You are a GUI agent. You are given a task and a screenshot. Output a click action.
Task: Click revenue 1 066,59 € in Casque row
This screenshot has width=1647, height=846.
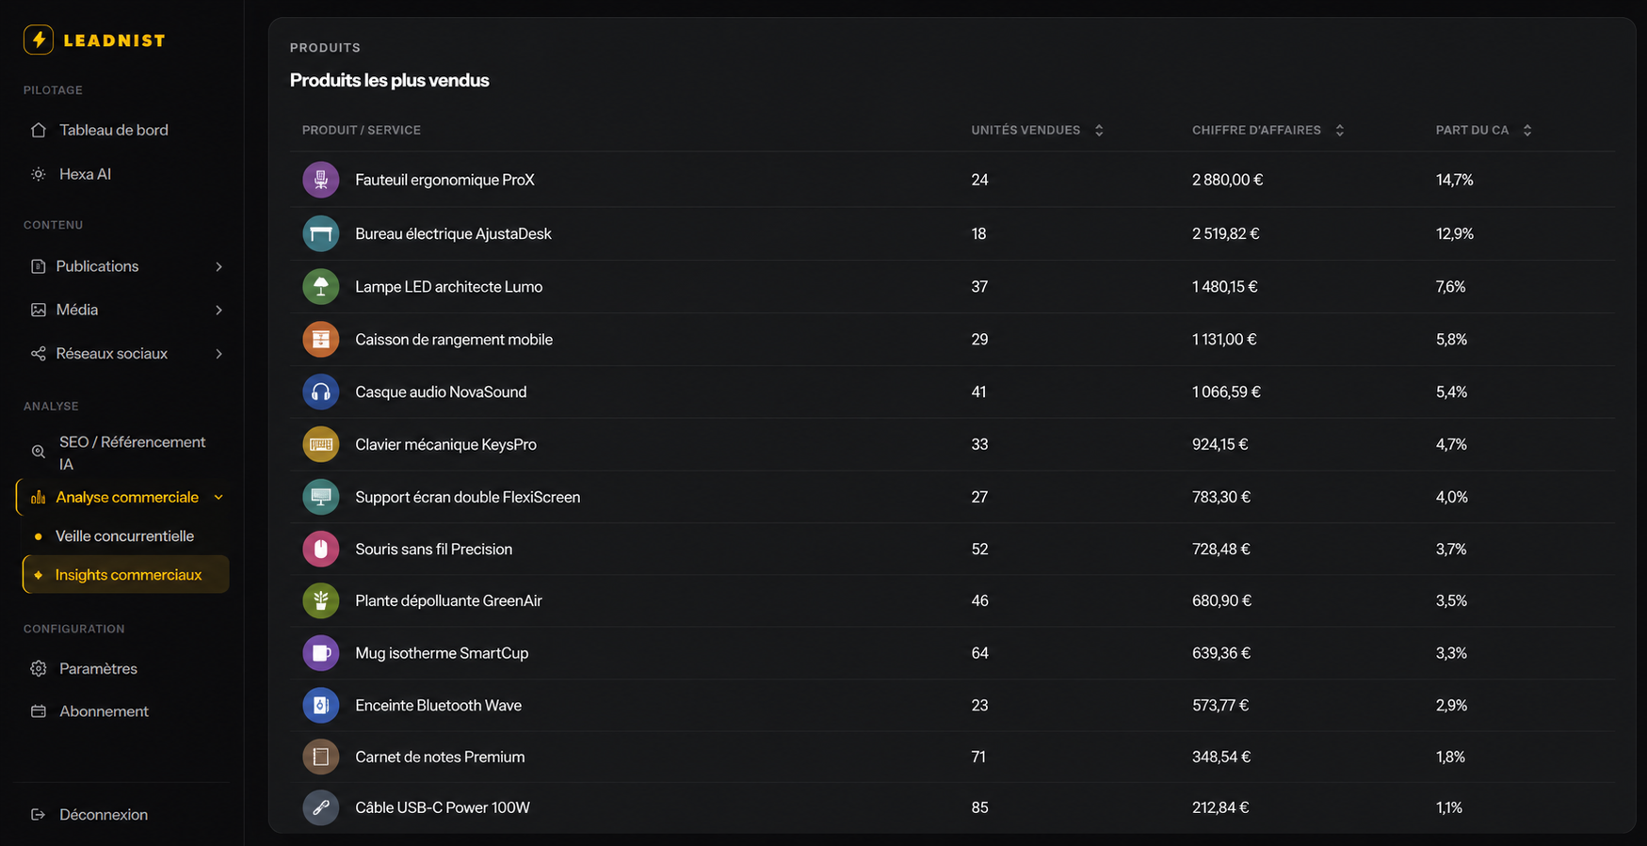pos(1226,391)
